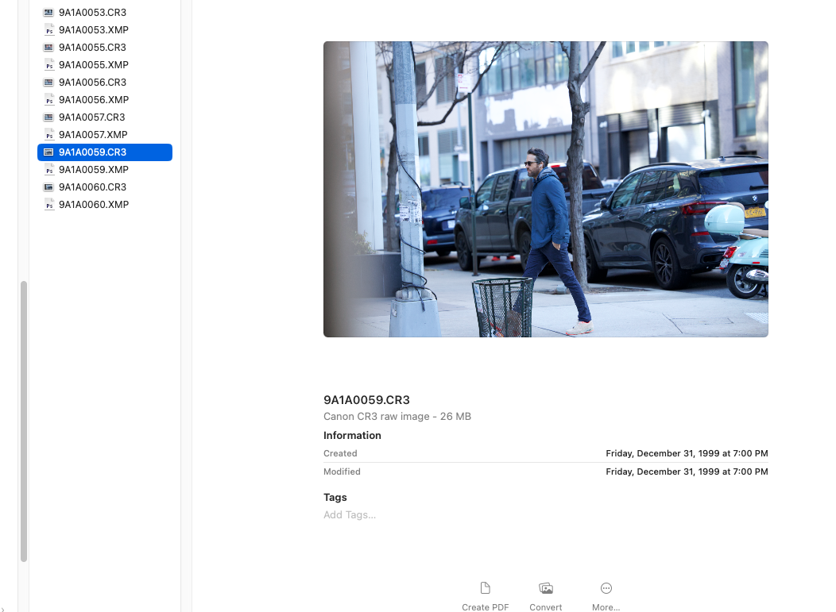The image size is (836, 612).
Task: Click the preview title 9A1A0059.CR3
Action: (366, 400)
